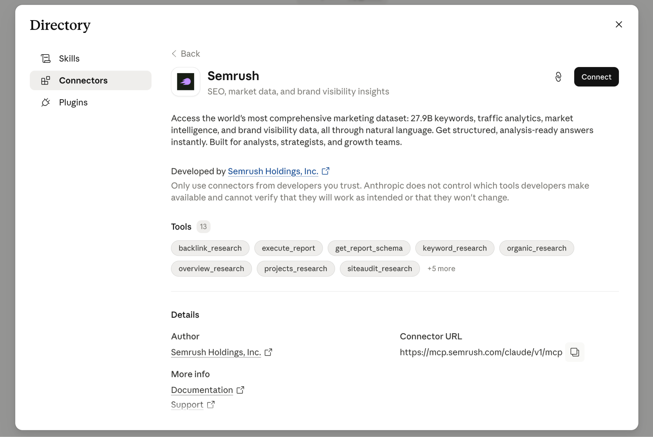Open the Plugins section

91,102
